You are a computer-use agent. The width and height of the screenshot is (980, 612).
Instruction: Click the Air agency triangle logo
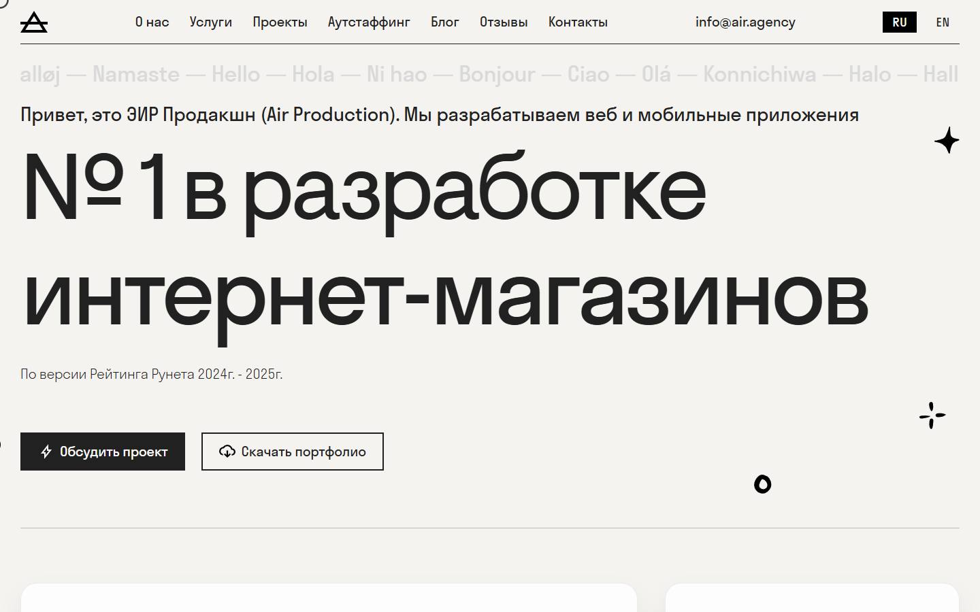pyautogui.click(x=34, y=22)
